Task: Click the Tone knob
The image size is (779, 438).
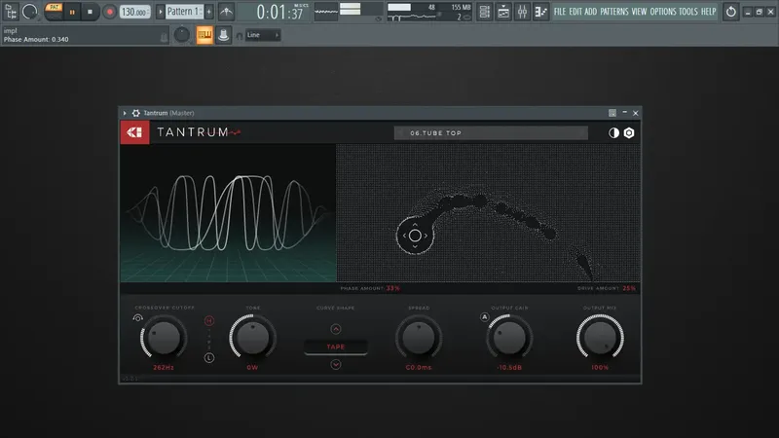Action: click(253, 338)
